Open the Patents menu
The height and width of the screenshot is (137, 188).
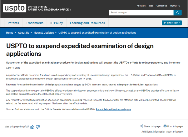pyautogui.click(x=13, y=23)
